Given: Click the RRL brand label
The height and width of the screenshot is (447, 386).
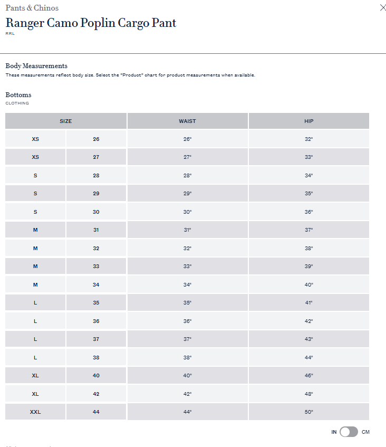Looking at the screenshot, I should 10,33.
